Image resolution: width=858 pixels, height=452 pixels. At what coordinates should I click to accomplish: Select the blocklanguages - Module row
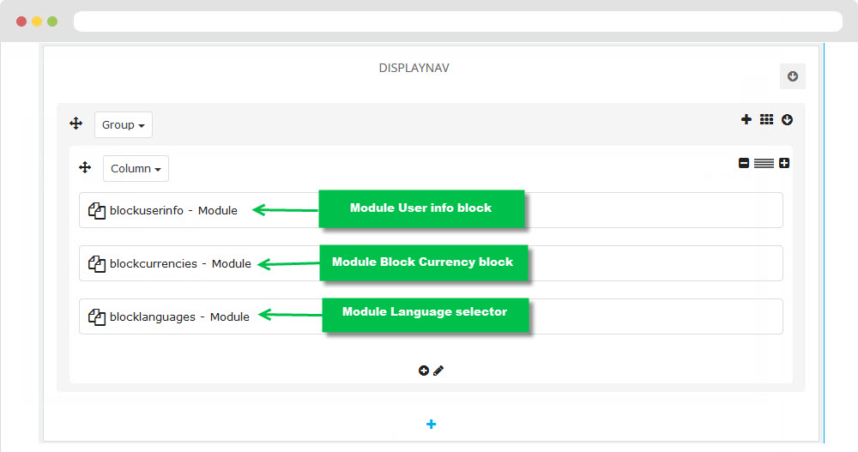[x=431, y=316]
